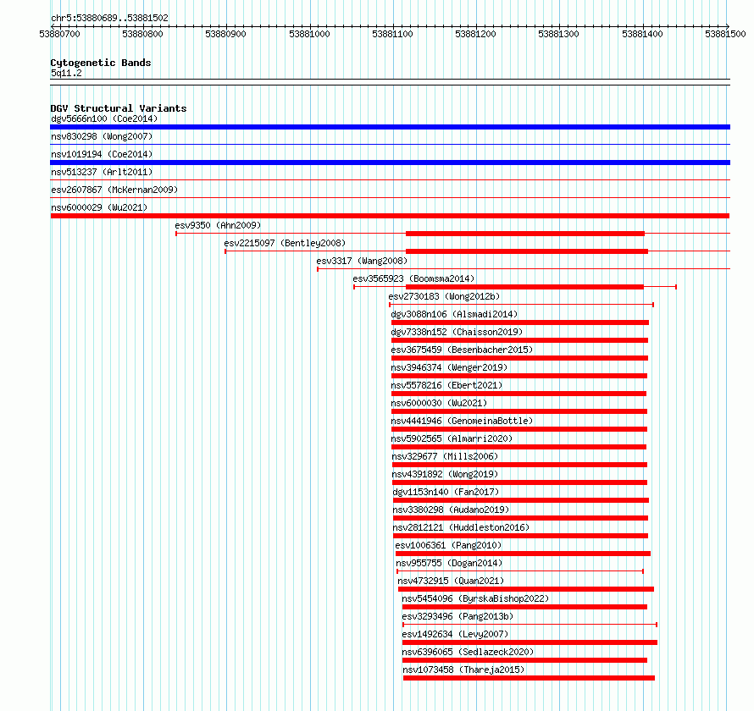The height and width of the screenshot is (711, 754).
Task: Select nsv3380298 (Audano2019) label
Action: click(451, 510)
